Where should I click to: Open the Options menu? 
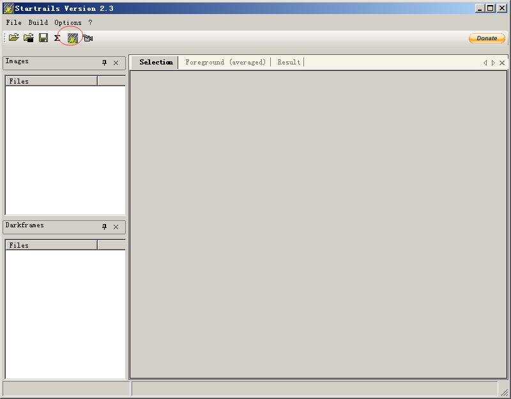pos(68,22)
